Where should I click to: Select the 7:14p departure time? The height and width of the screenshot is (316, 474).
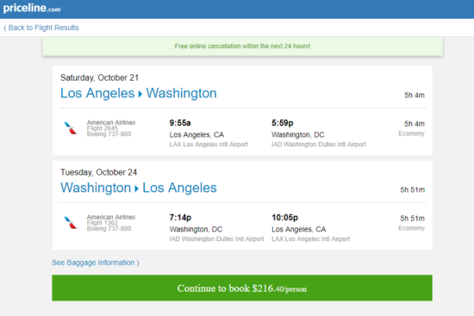(x=180, y=218)
